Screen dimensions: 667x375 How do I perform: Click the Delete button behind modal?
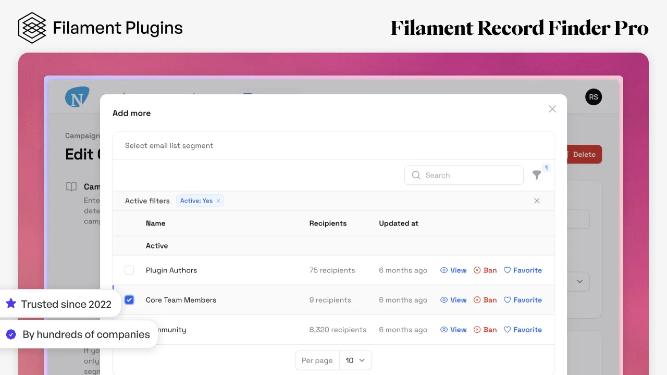click(584, 154)
